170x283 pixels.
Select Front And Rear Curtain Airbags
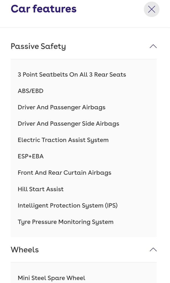[65, 173]
